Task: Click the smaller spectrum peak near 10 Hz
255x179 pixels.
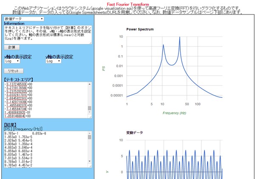Action: point(163,45)
